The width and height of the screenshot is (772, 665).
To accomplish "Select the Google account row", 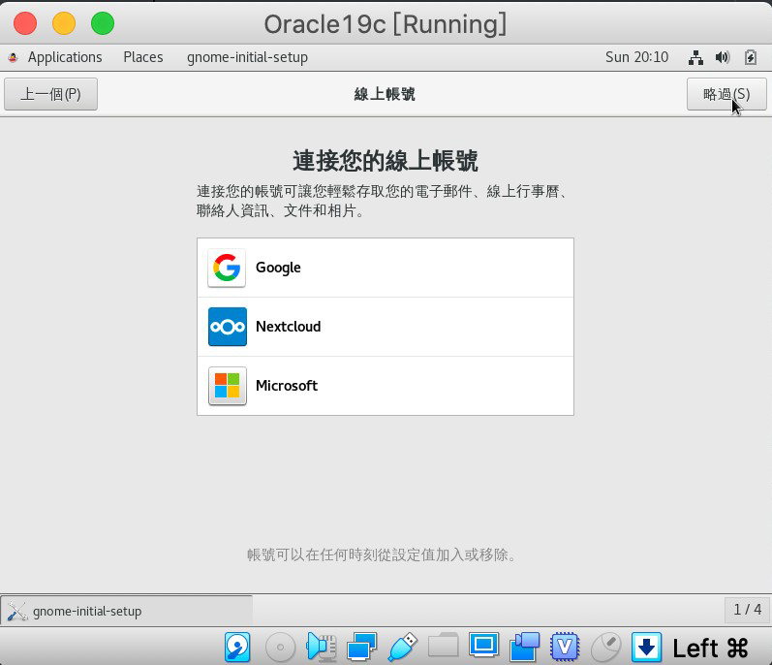I will [386, 268].
